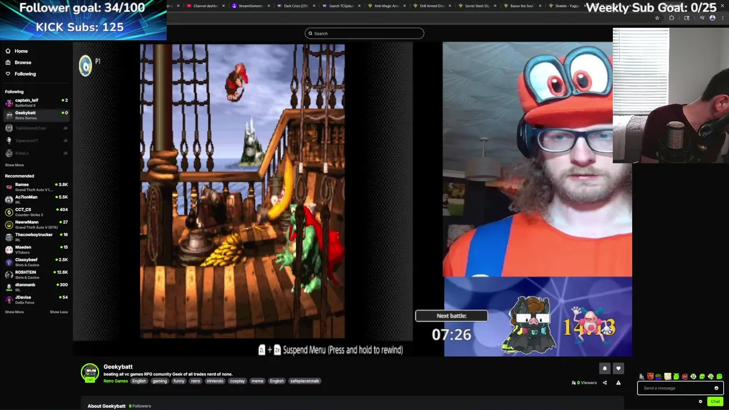Select the safeplacetotalk tag
The height and width of the screenshot is (410, 729).
pos(305,381)
